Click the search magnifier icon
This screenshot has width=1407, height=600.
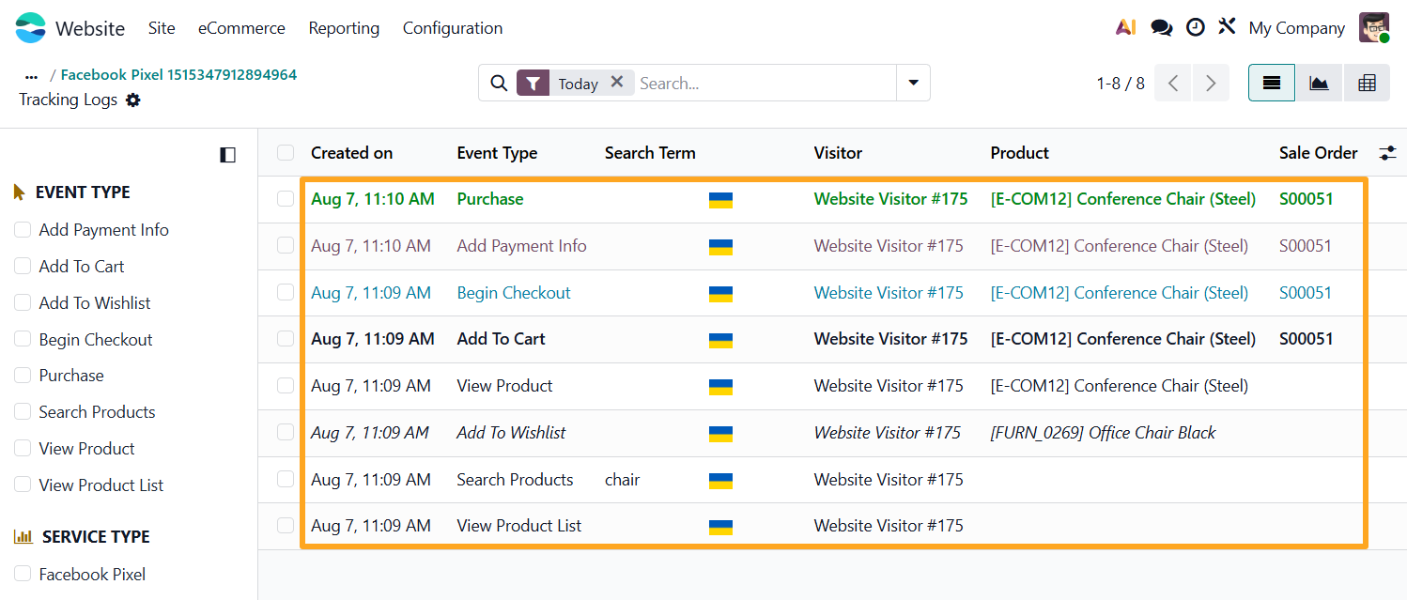coord(499,84)
